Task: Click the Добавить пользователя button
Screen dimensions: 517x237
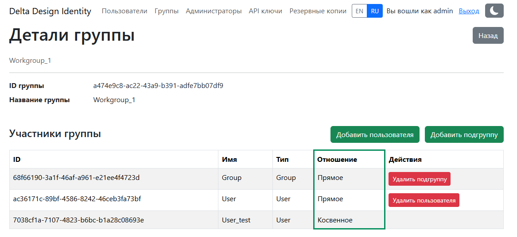Action: point(375,134)
